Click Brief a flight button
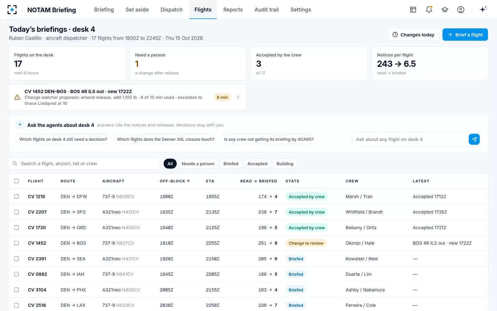The width and height of the screenshot is (497, 311). (465, 35)
